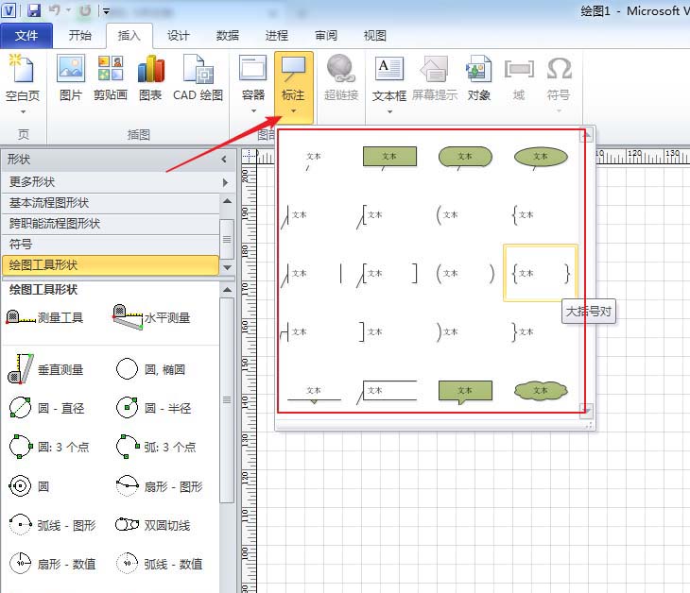This screenshot has height=593, width=690.
Task: Select the 双圆切线 shape
Action: (152, 525)
